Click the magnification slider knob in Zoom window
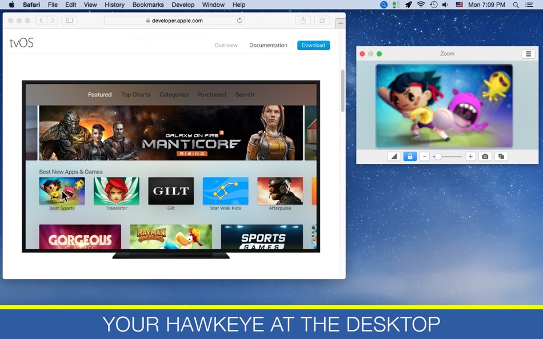 (x=438, y=156)
